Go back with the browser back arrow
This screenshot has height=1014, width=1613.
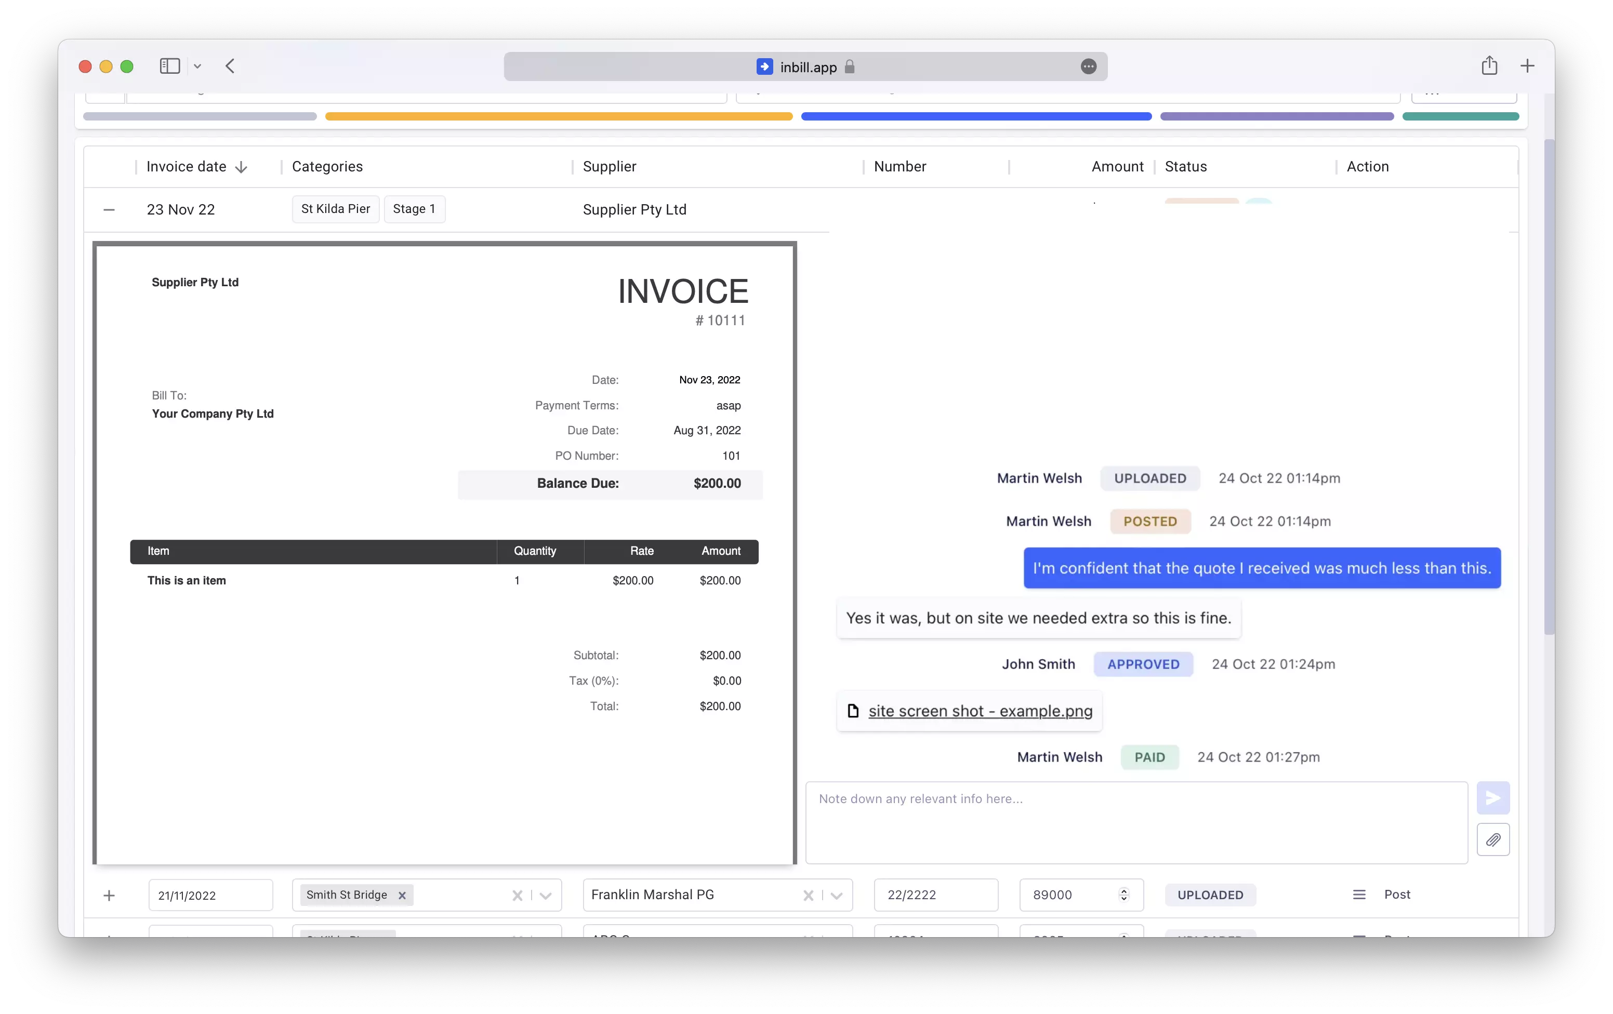click(230, 65)
